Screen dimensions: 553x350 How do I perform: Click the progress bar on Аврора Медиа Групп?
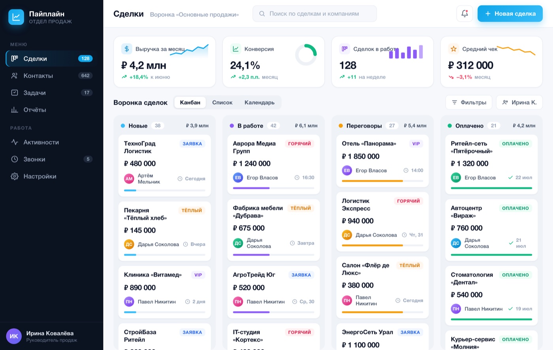tap(274, 188)
